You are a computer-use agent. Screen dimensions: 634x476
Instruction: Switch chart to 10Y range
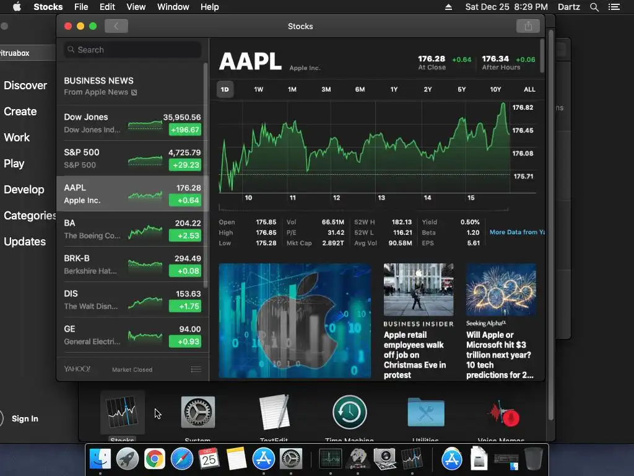click(x=495, y=89)
